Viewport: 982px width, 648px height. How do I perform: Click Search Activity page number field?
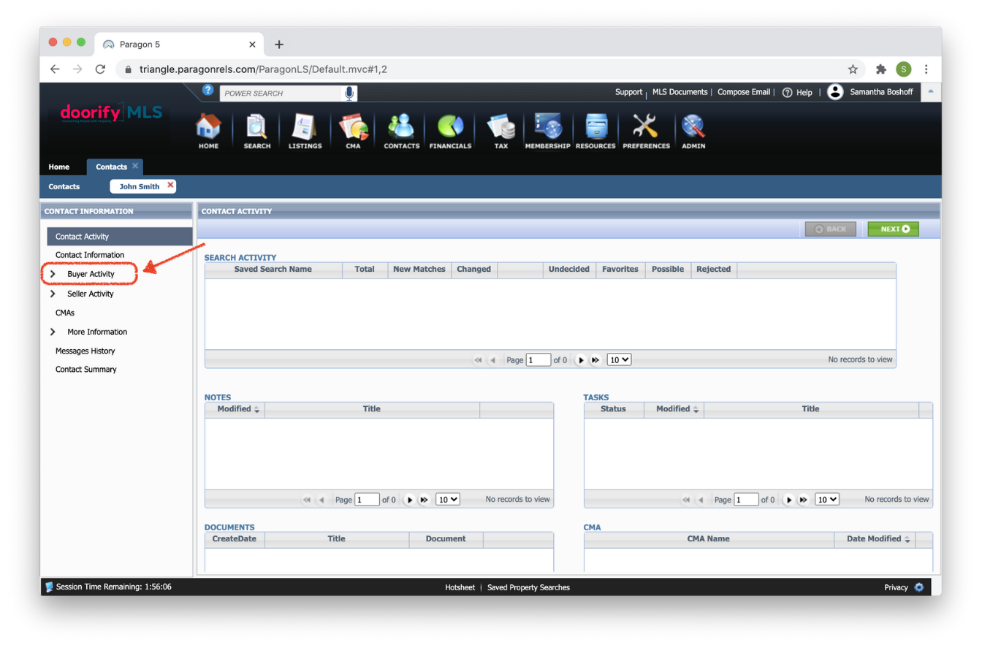coord(538,360)
